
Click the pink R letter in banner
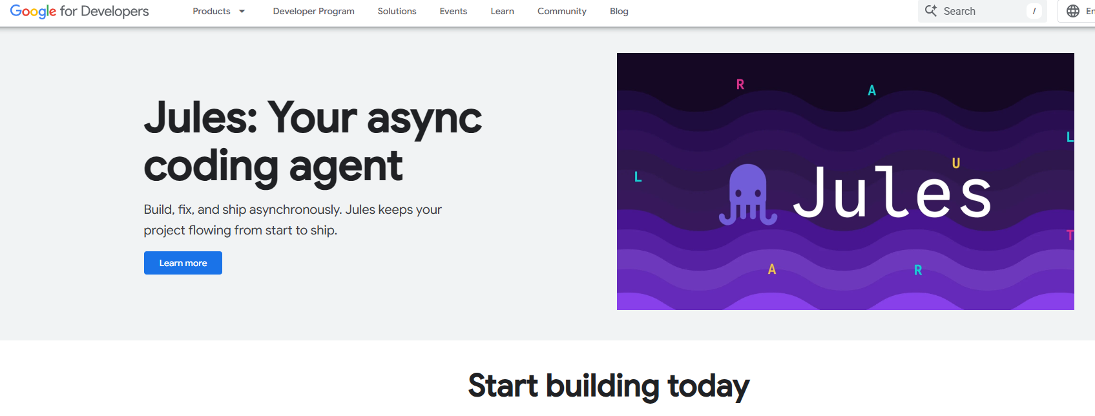[x=740, y=85]
